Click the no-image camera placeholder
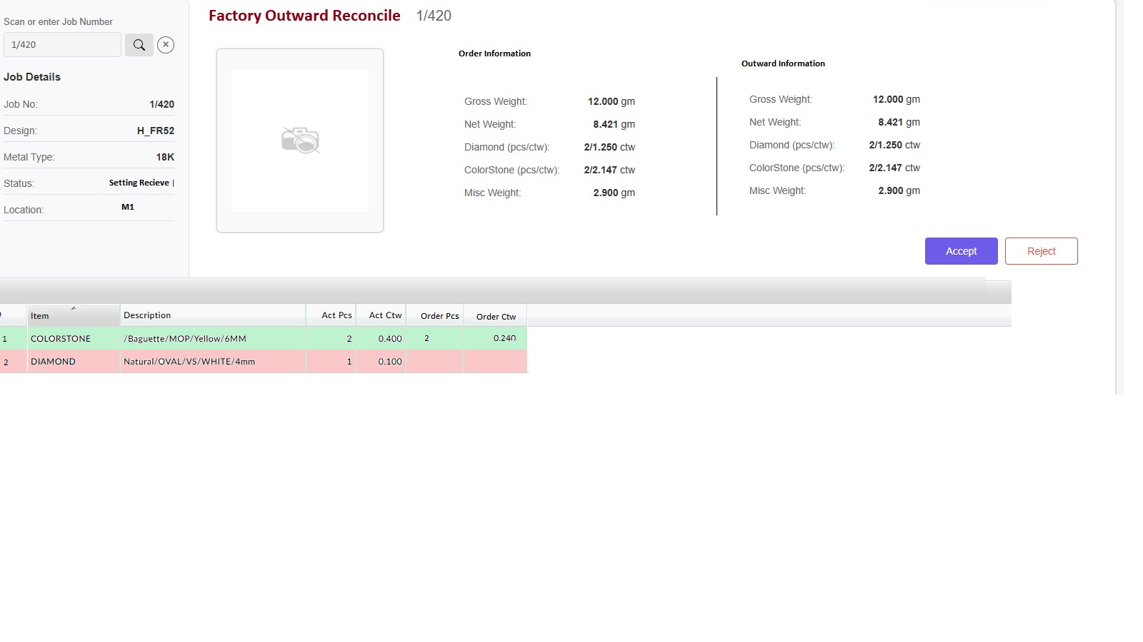 pyautogui.click(x=300, y=141)
